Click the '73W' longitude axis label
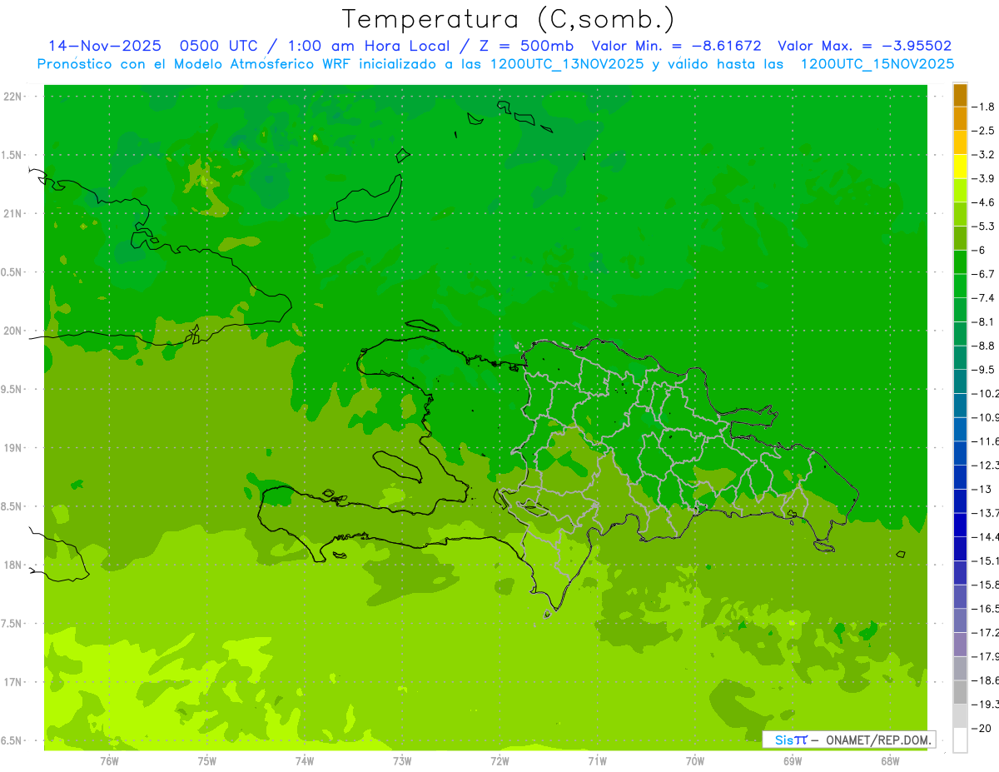 coord(402,761)
